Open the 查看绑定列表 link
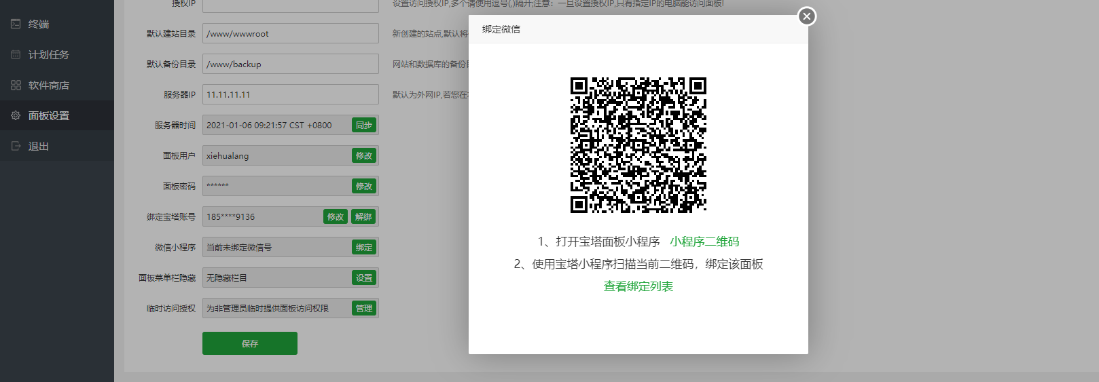Image resolution: width=1099 pixels, height=382 pixels. pyautogui.click(x=638, y=286)
